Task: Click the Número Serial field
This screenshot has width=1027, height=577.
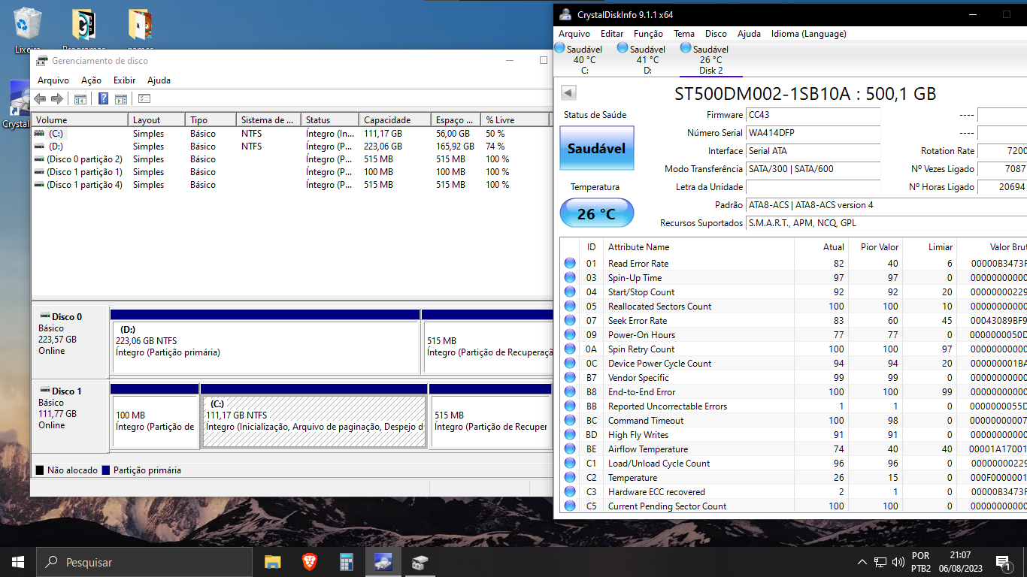Action: coord(813,134)
